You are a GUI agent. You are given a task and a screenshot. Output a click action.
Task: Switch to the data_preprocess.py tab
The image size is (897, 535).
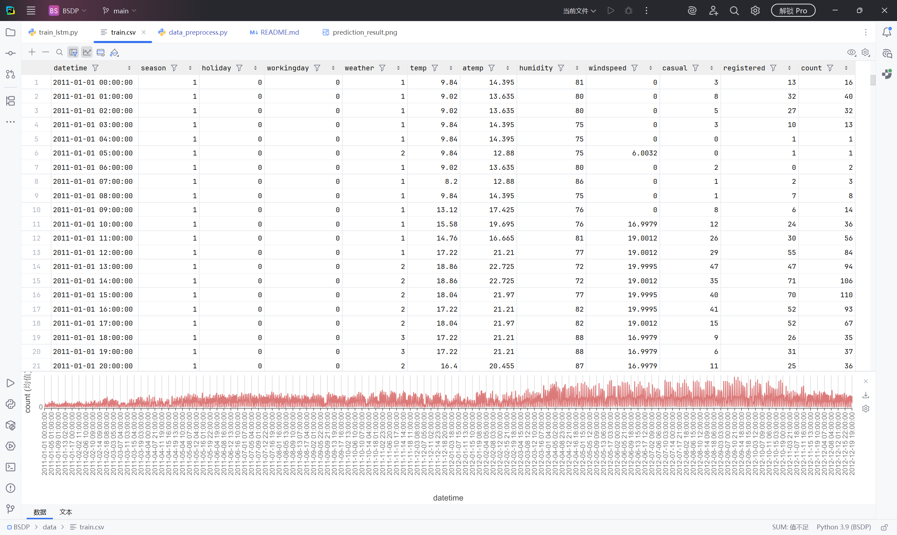coord(193,32)
